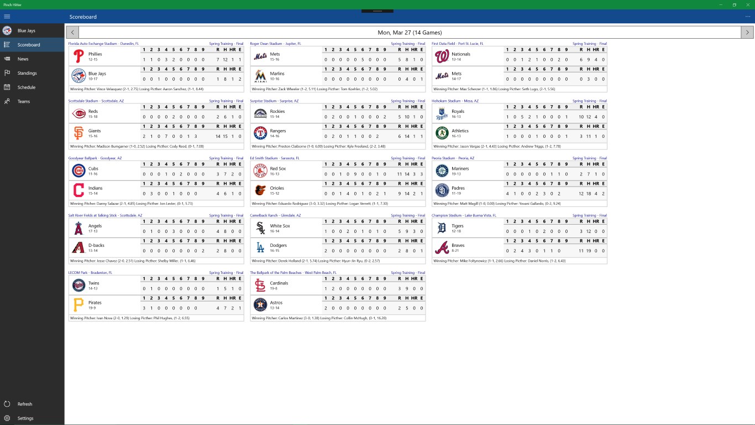The width and height of the screenshot is (755, 425).
Task: Open the Schedule page
Action: pyautogui.click(x=32, y=87)
